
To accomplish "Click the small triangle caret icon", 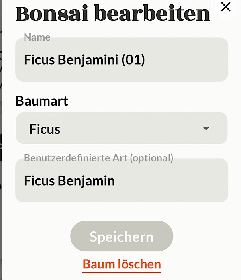I will click(206, 129).
